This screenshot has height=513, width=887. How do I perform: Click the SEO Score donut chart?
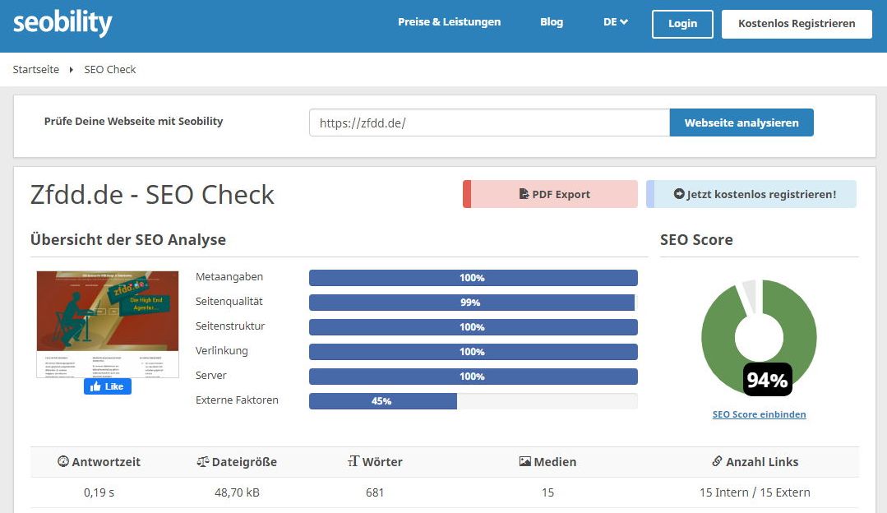coord(759,337)
